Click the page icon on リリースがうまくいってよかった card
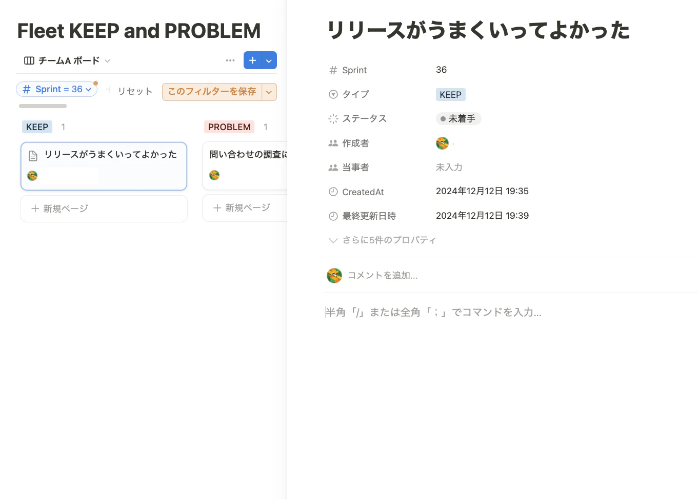Image resolution: width=698 pixels, height=499 pixels. [x=32, y=154]
